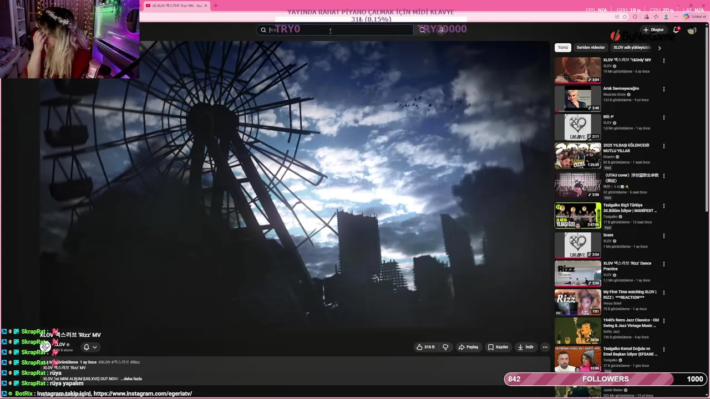Screen dimensions: 710x399
Task: Open the YouTube account avatar menu
Action: pos(692,30)
